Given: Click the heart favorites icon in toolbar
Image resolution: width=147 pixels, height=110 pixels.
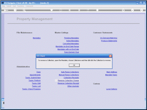Looking at the screenshot, I should (52, 10).
